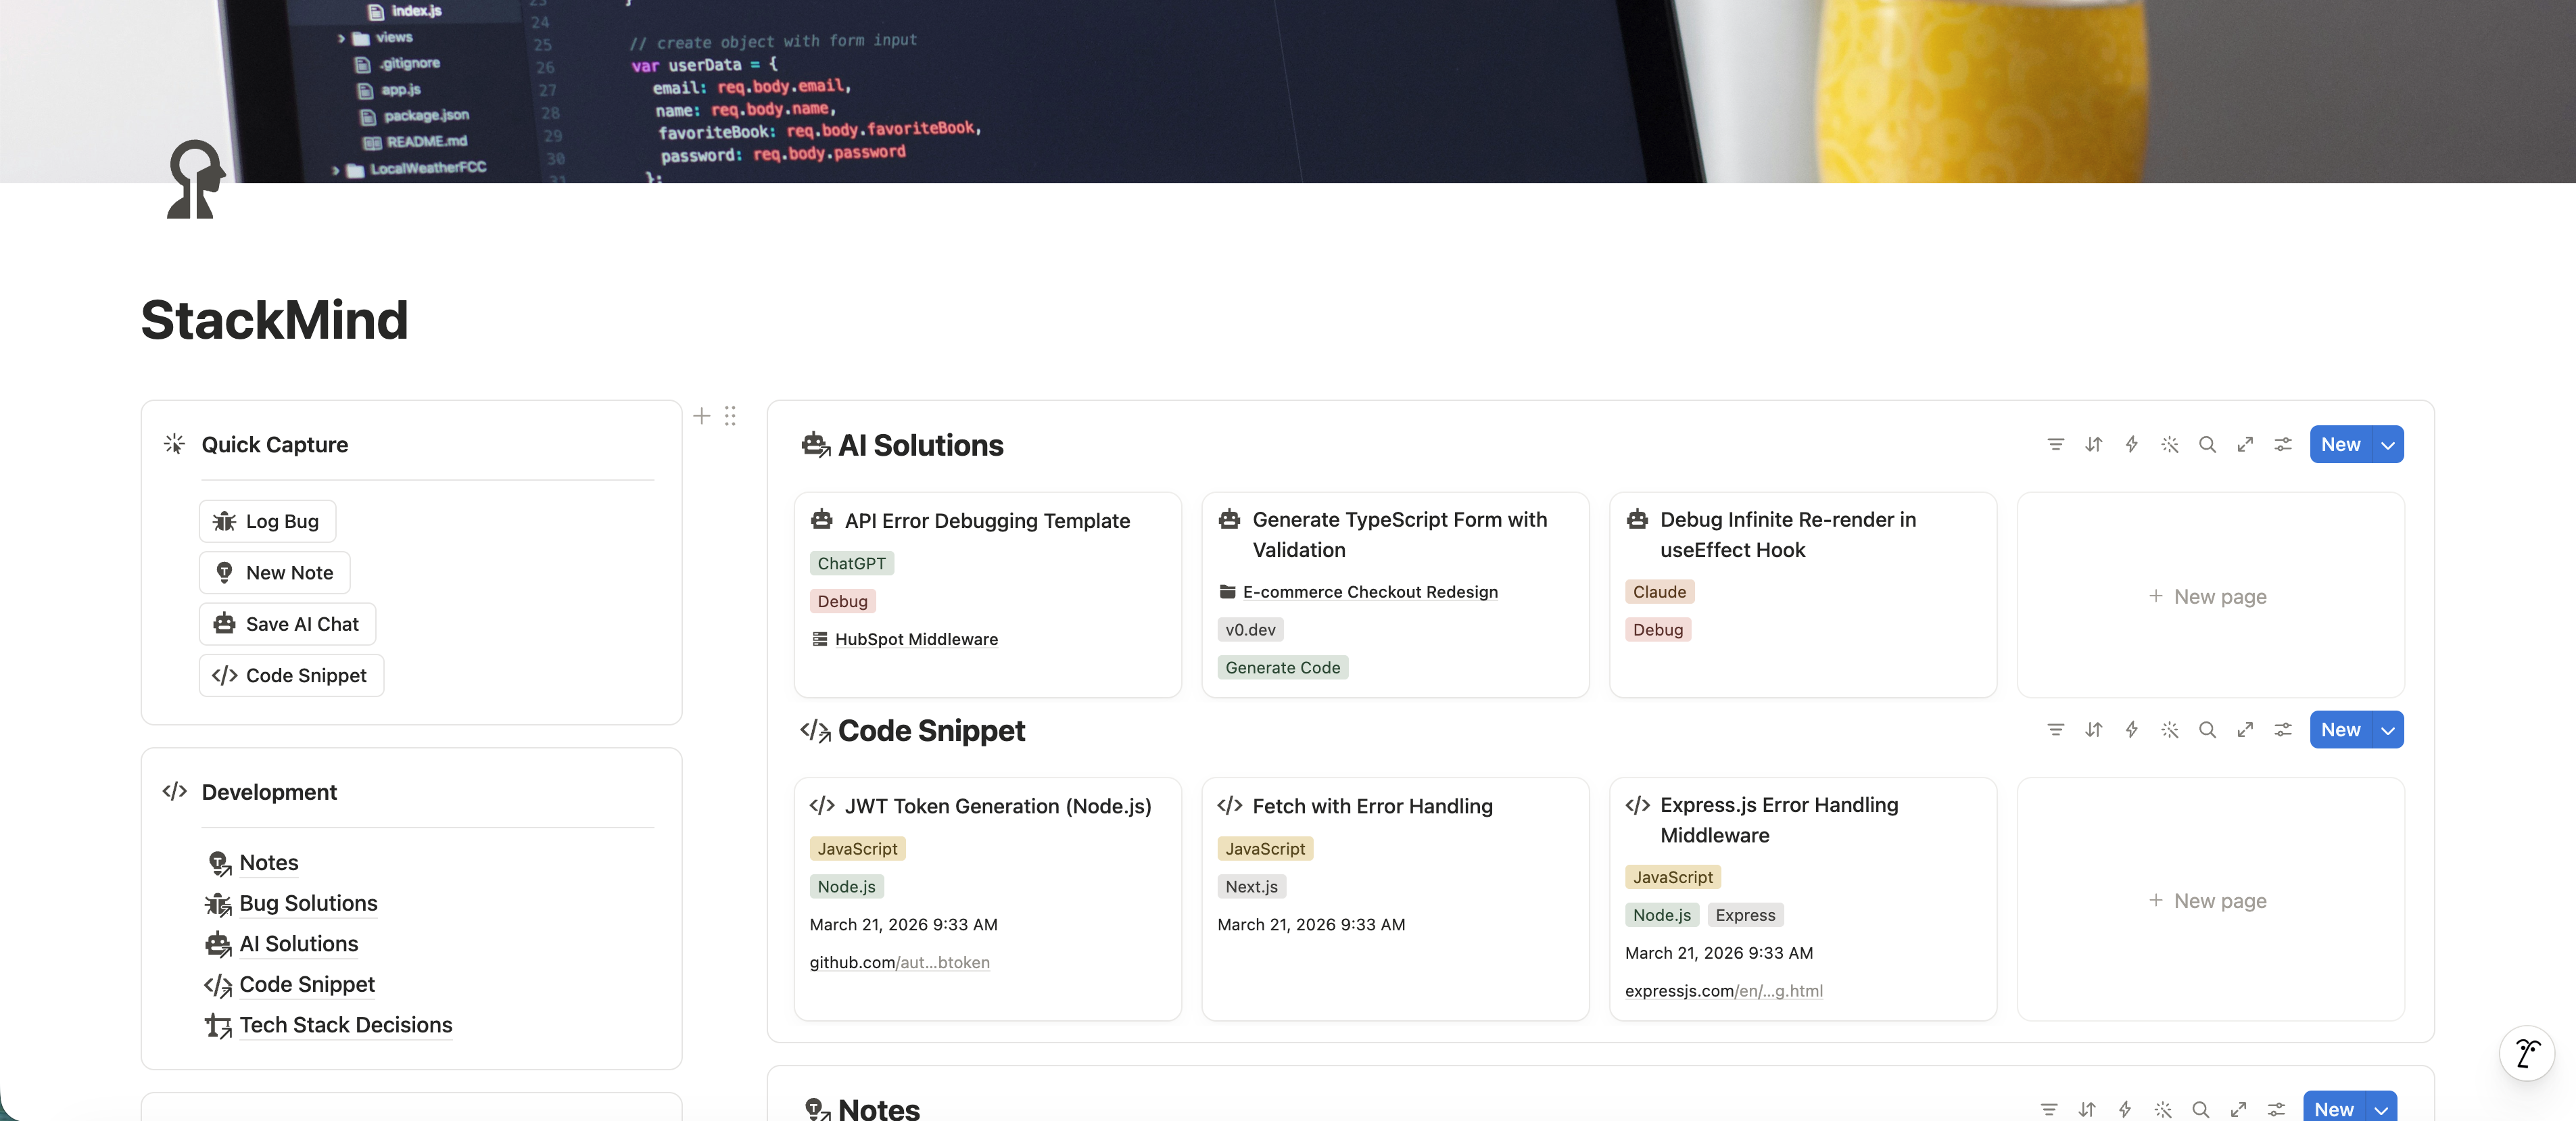Viewport: 2576px width, 1121px height.
Task: Click the plus icon to add a block
Action: 701,417
